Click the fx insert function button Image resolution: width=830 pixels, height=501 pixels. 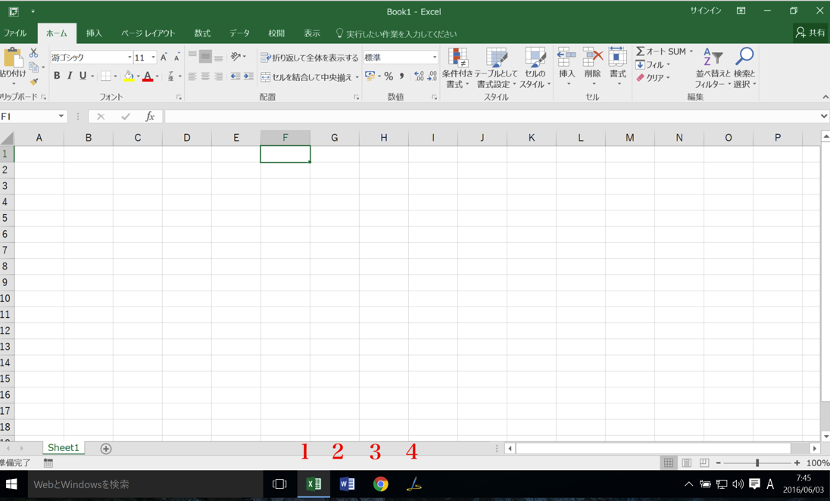click(x=150, y=117)
